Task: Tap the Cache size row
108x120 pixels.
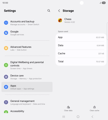Action: (x=81, y=54)
